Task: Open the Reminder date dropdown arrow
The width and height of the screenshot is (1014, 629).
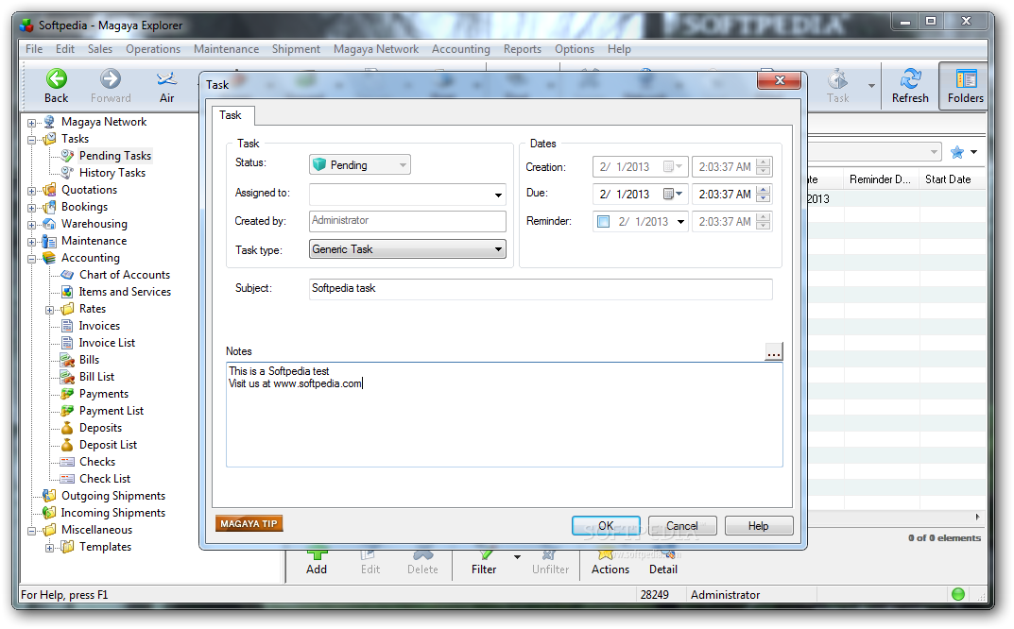Action: [680, 222]
